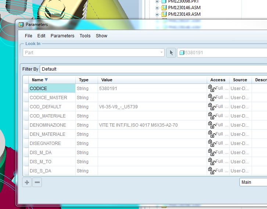Image resolution: width=267 pixels, height=209 pixels.
Task: Click the 5380191 object name field
Action: click(222, 53)
